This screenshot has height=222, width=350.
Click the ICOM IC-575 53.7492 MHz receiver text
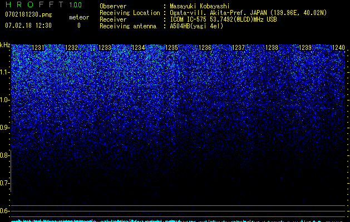(223, 19)
